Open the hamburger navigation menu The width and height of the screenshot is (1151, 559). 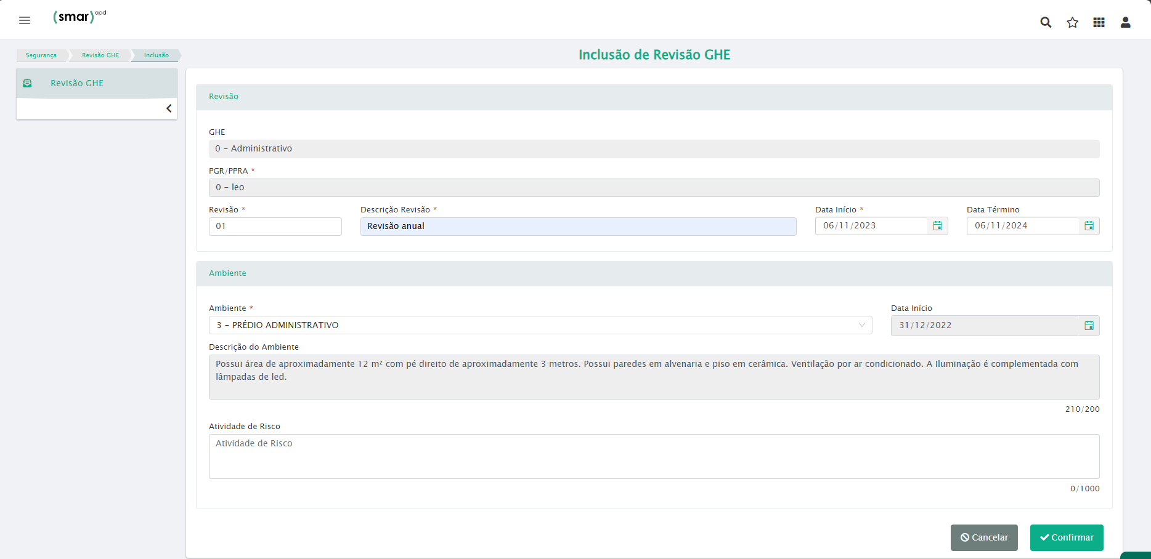(x=25, y=20)
